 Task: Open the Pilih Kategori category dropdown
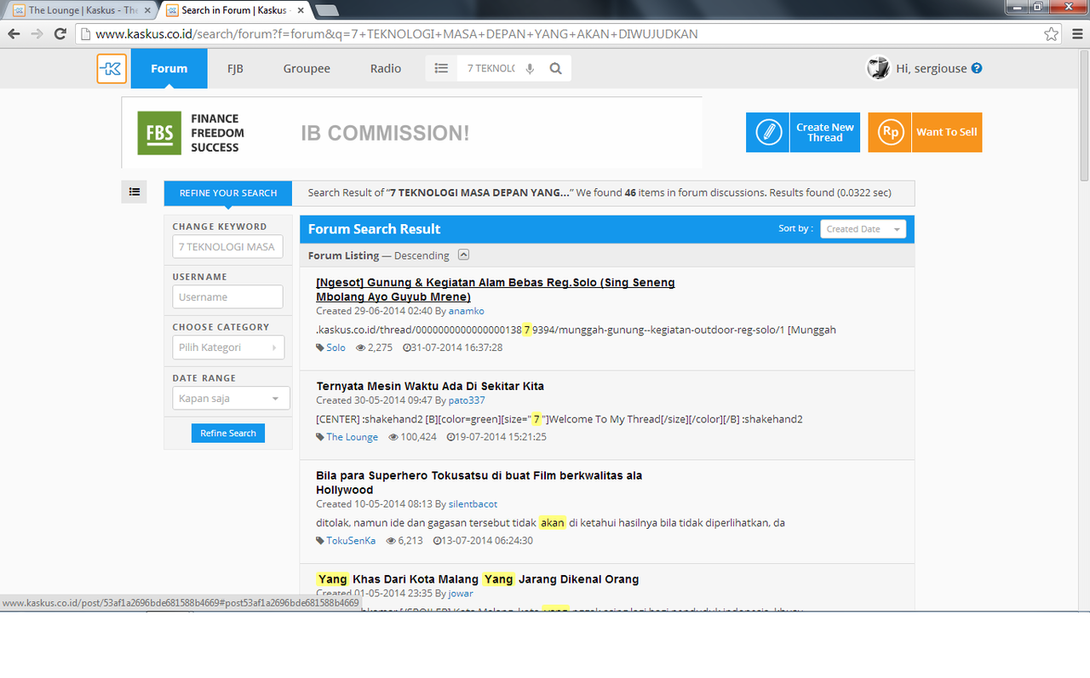228,348
